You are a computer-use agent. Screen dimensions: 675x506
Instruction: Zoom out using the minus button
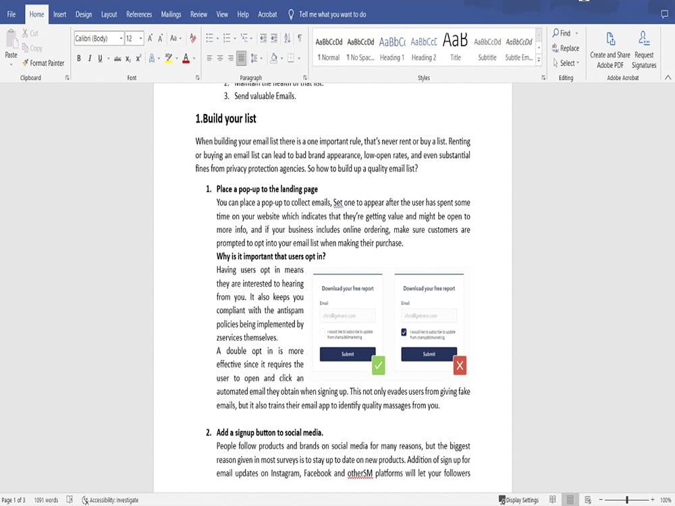click(x=601, y=499)
